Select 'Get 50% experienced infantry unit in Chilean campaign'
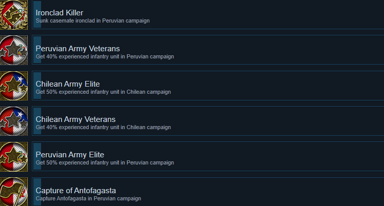Screen dimensions: 384x206 point(103,92)
